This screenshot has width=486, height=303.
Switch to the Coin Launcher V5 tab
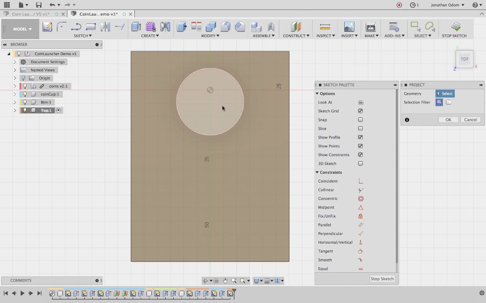[30, 14]
